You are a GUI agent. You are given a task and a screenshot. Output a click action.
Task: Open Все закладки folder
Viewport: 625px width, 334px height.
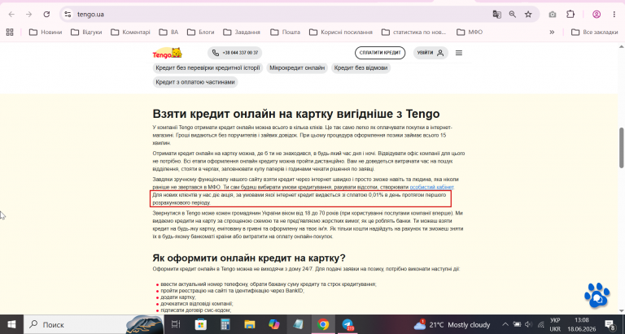pos(594,32)
